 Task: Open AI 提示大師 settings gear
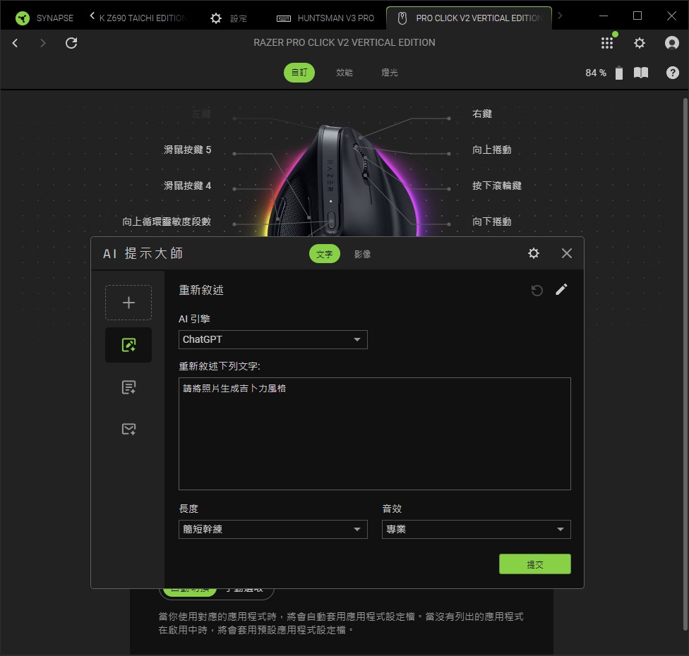534,253
